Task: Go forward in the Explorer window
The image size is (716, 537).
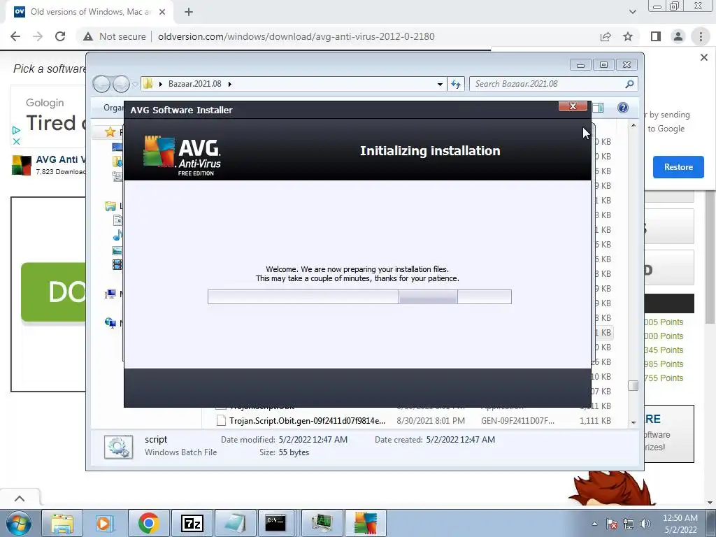Action: click(x=121, y=84)
